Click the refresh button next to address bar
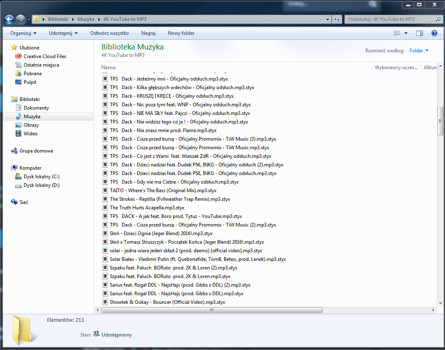Viewport: 445px width, 350px height. (x=337, y=19)
